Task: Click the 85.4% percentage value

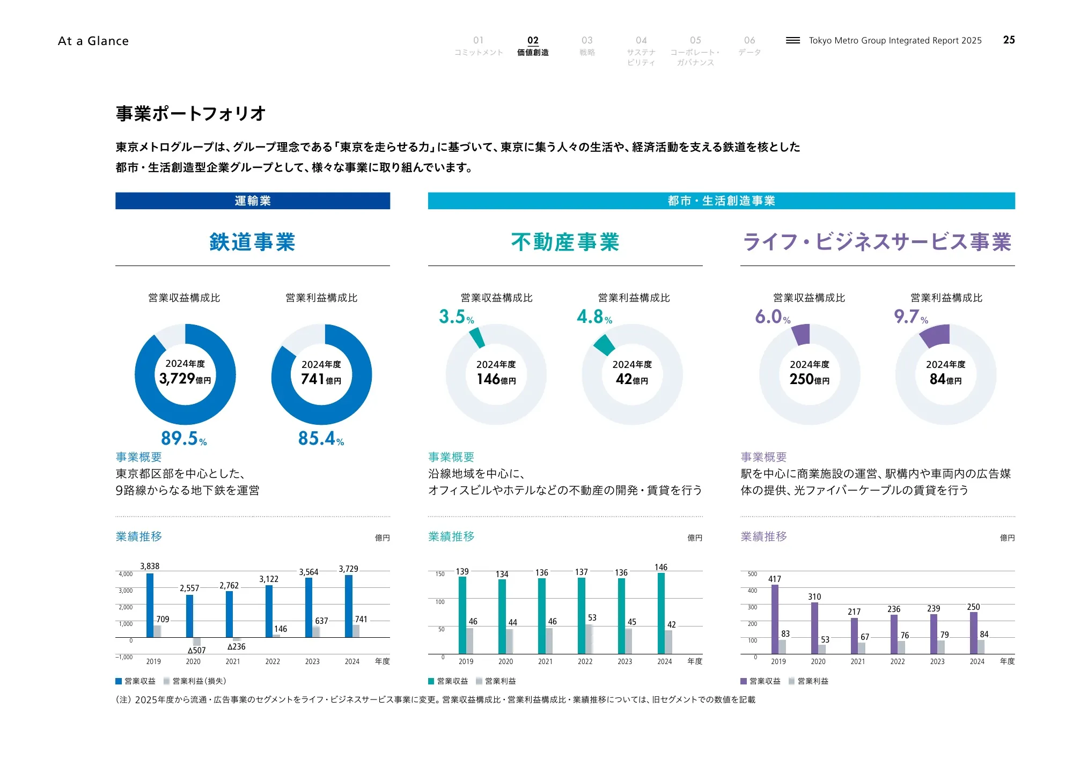Action: pyautogui.click(x=321, y=438)
